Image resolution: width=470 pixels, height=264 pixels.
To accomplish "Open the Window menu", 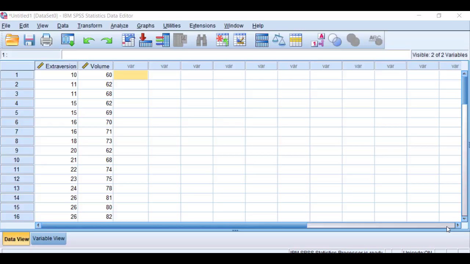I will click(234, 26).
